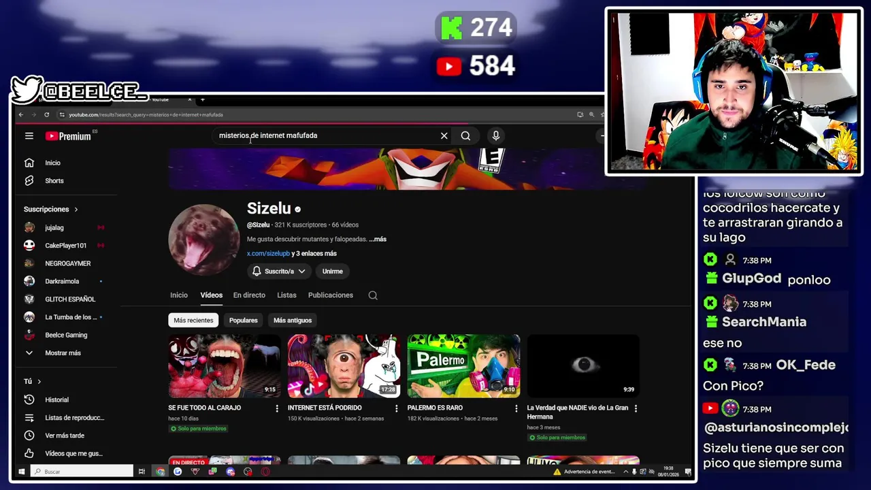Open INTERNET ESTÁ PODRIDO video thumbnail
This screenshot has width=871, height=490.
click(x=344, y=366)
